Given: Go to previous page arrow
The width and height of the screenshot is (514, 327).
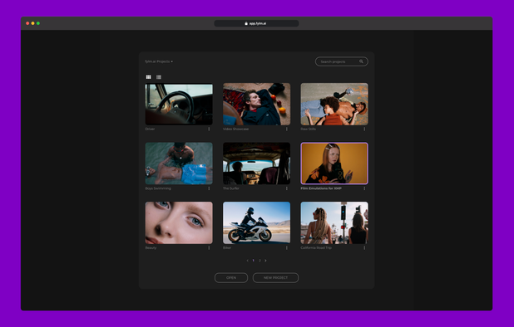Looking at the screenshot, I should 247,261.
